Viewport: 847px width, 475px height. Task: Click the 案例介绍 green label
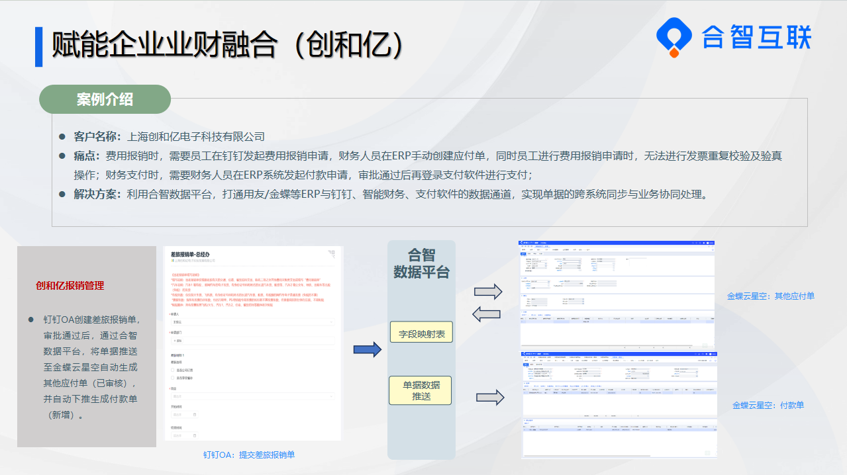point(105,99)
